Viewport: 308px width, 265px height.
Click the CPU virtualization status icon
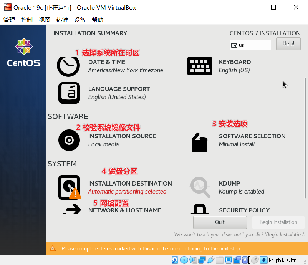(246, 260)
